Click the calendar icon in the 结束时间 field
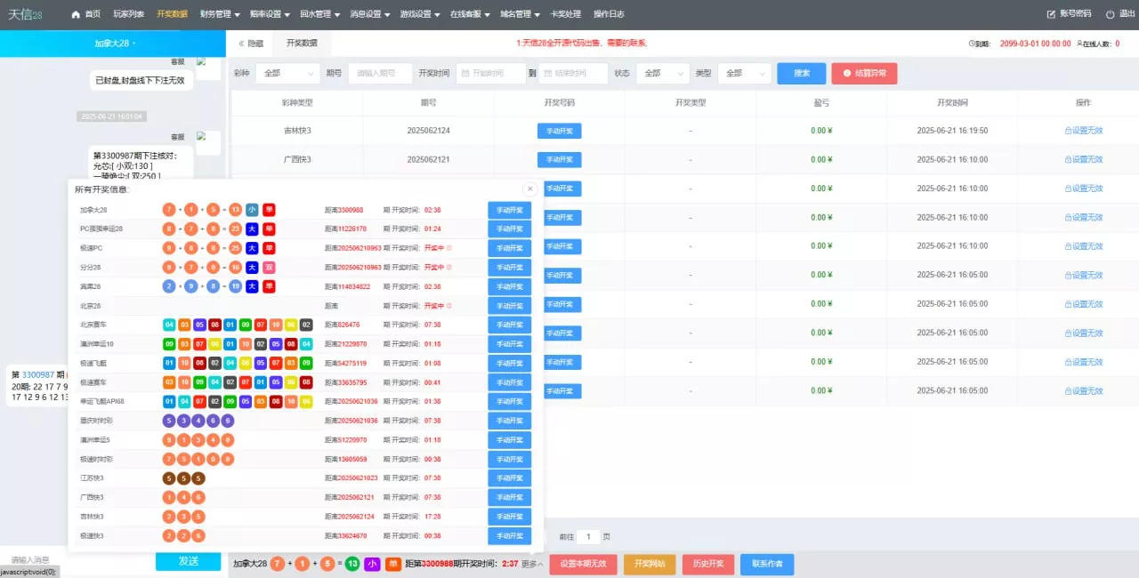The image size is (1139, 578). pos(549,75)
